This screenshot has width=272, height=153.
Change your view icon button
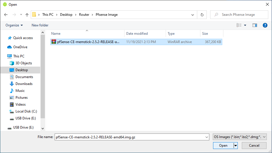click(x=239, y=25)
